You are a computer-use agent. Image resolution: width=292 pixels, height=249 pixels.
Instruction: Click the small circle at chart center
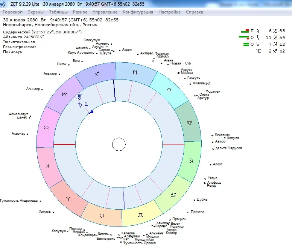[x=119, y=144]
